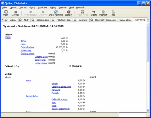Open the Nástroje menu
Screen dimensions: 151x118
63,8
